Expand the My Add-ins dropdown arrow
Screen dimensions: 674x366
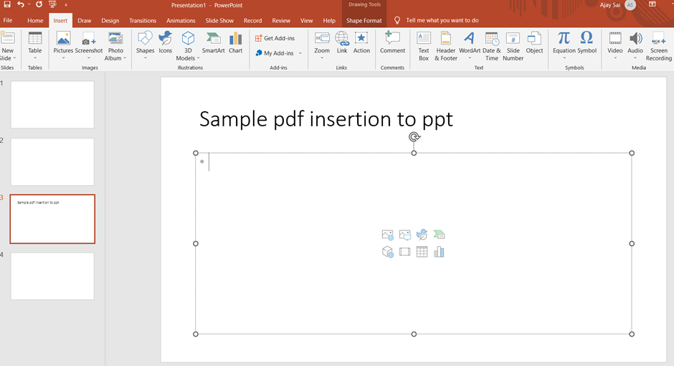point(300,53)
